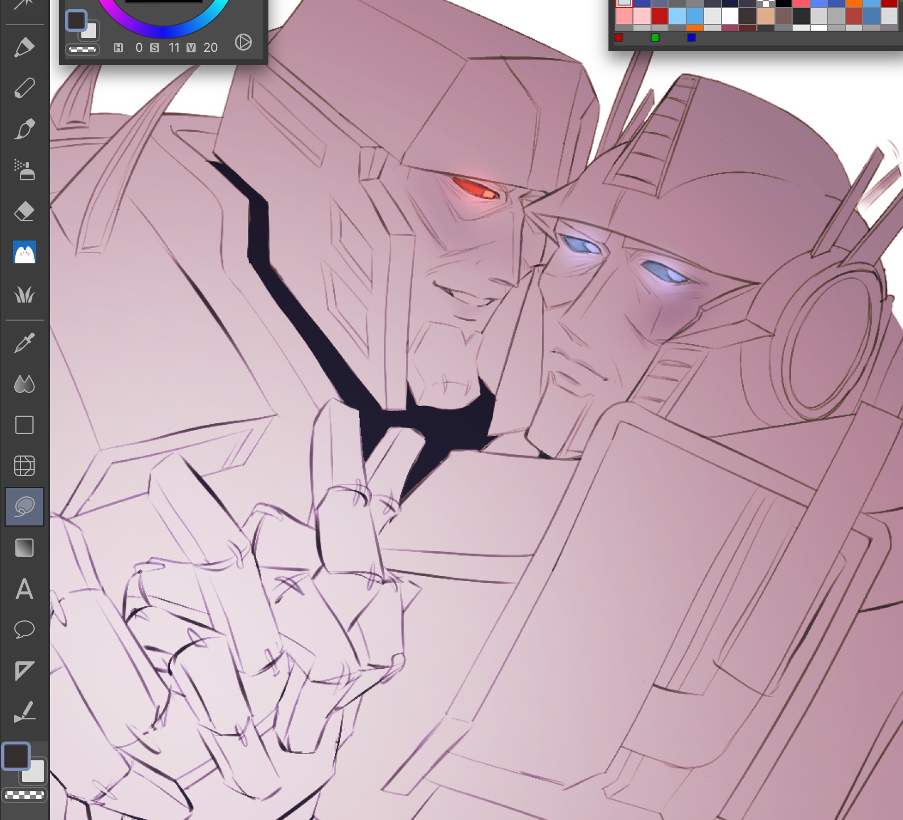Switch color space with circled triangle button

tap(243, 42)
